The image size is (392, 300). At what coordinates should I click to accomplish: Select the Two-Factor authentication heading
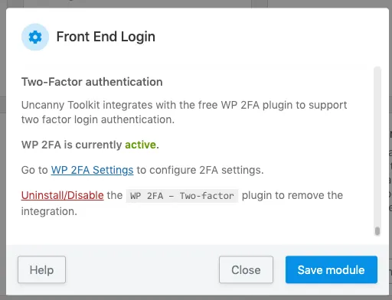92,82
